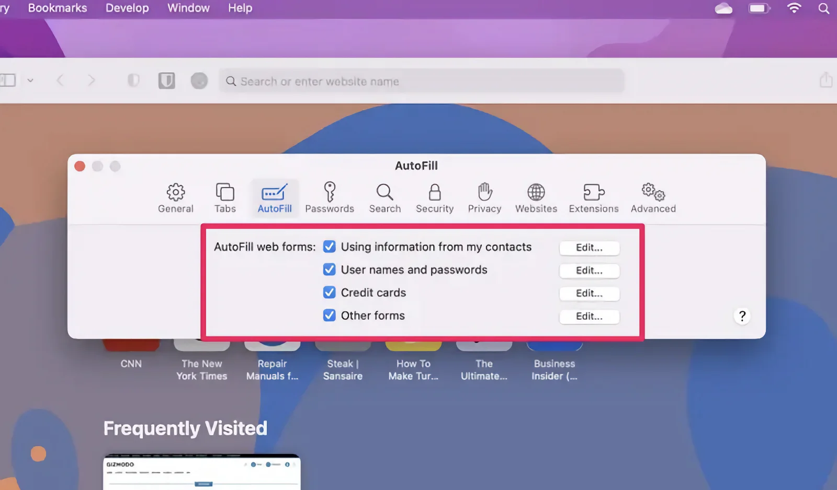The image size is (837, 490).
Task: Open the Gizmodo frequently visited thumbnail
Action: [202, 472]
